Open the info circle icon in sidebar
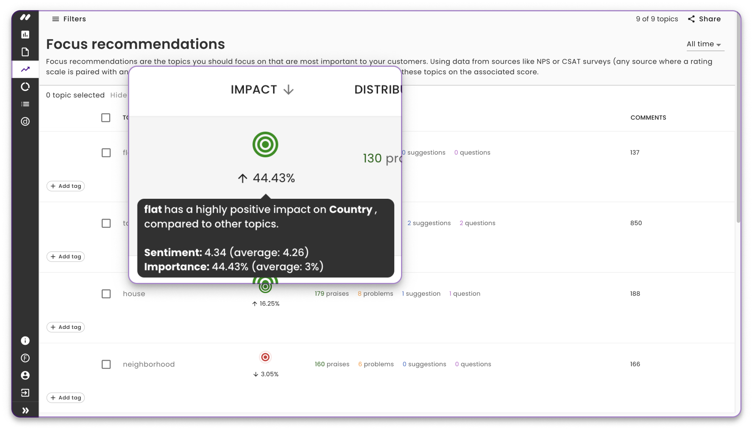 pos(25,341)
